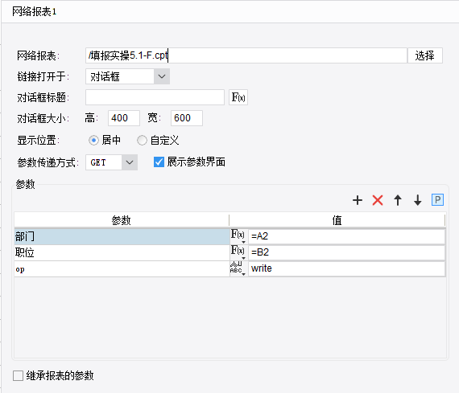The image size is (459, 393).
Task: Change ABC string type icon for op row
Action: 238,268
